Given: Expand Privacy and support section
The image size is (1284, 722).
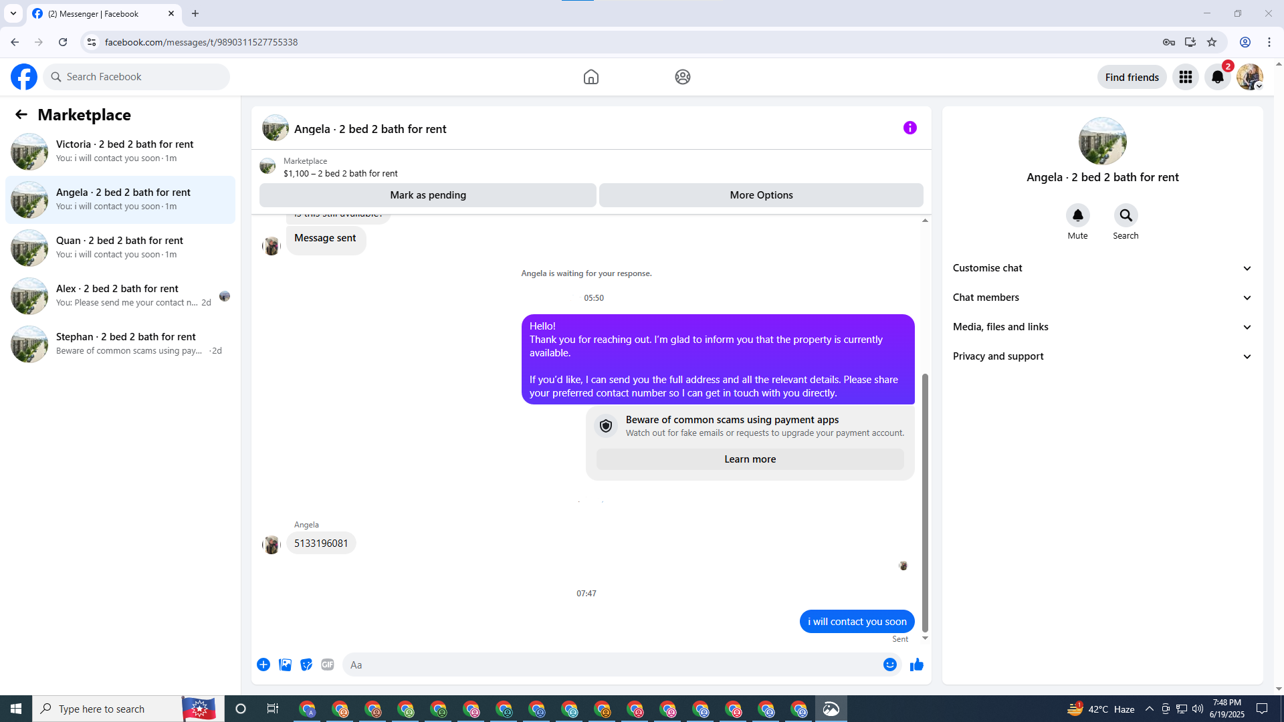Looking at the screenshot, I should pos(1103,356).
